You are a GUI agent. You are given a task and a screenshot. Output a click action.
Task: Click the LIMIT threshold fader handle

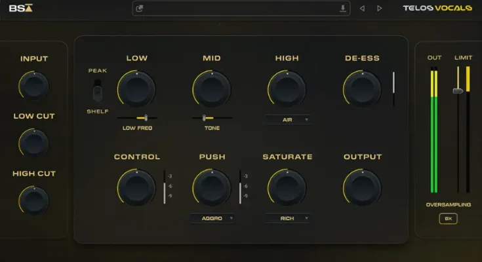pos(458,90)
